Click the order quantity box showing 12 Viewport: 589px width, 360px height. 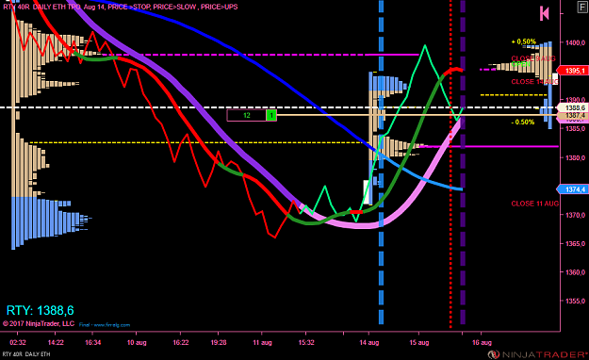[246, 115]
